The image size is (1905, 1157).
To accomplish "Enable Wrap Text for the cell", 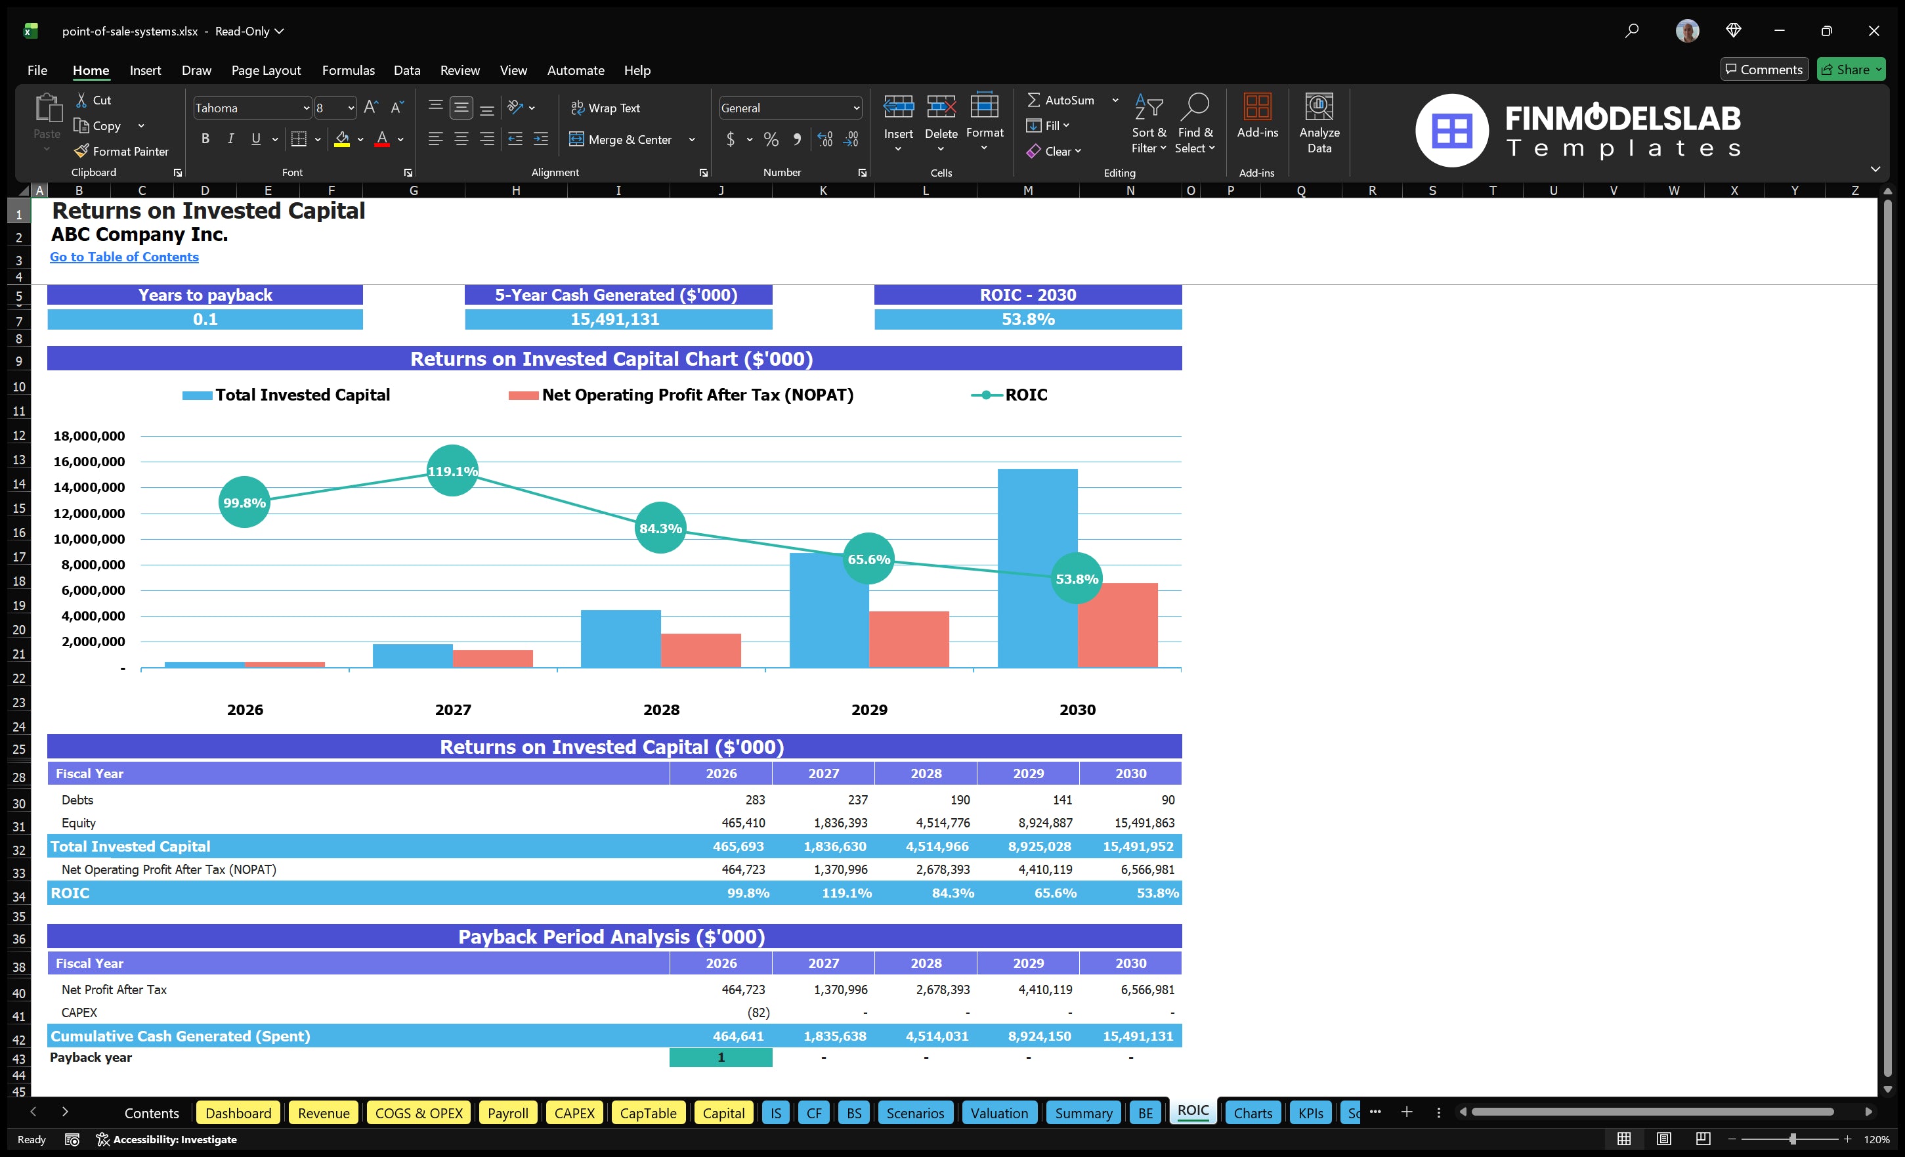I will click(x=606, y=108).
